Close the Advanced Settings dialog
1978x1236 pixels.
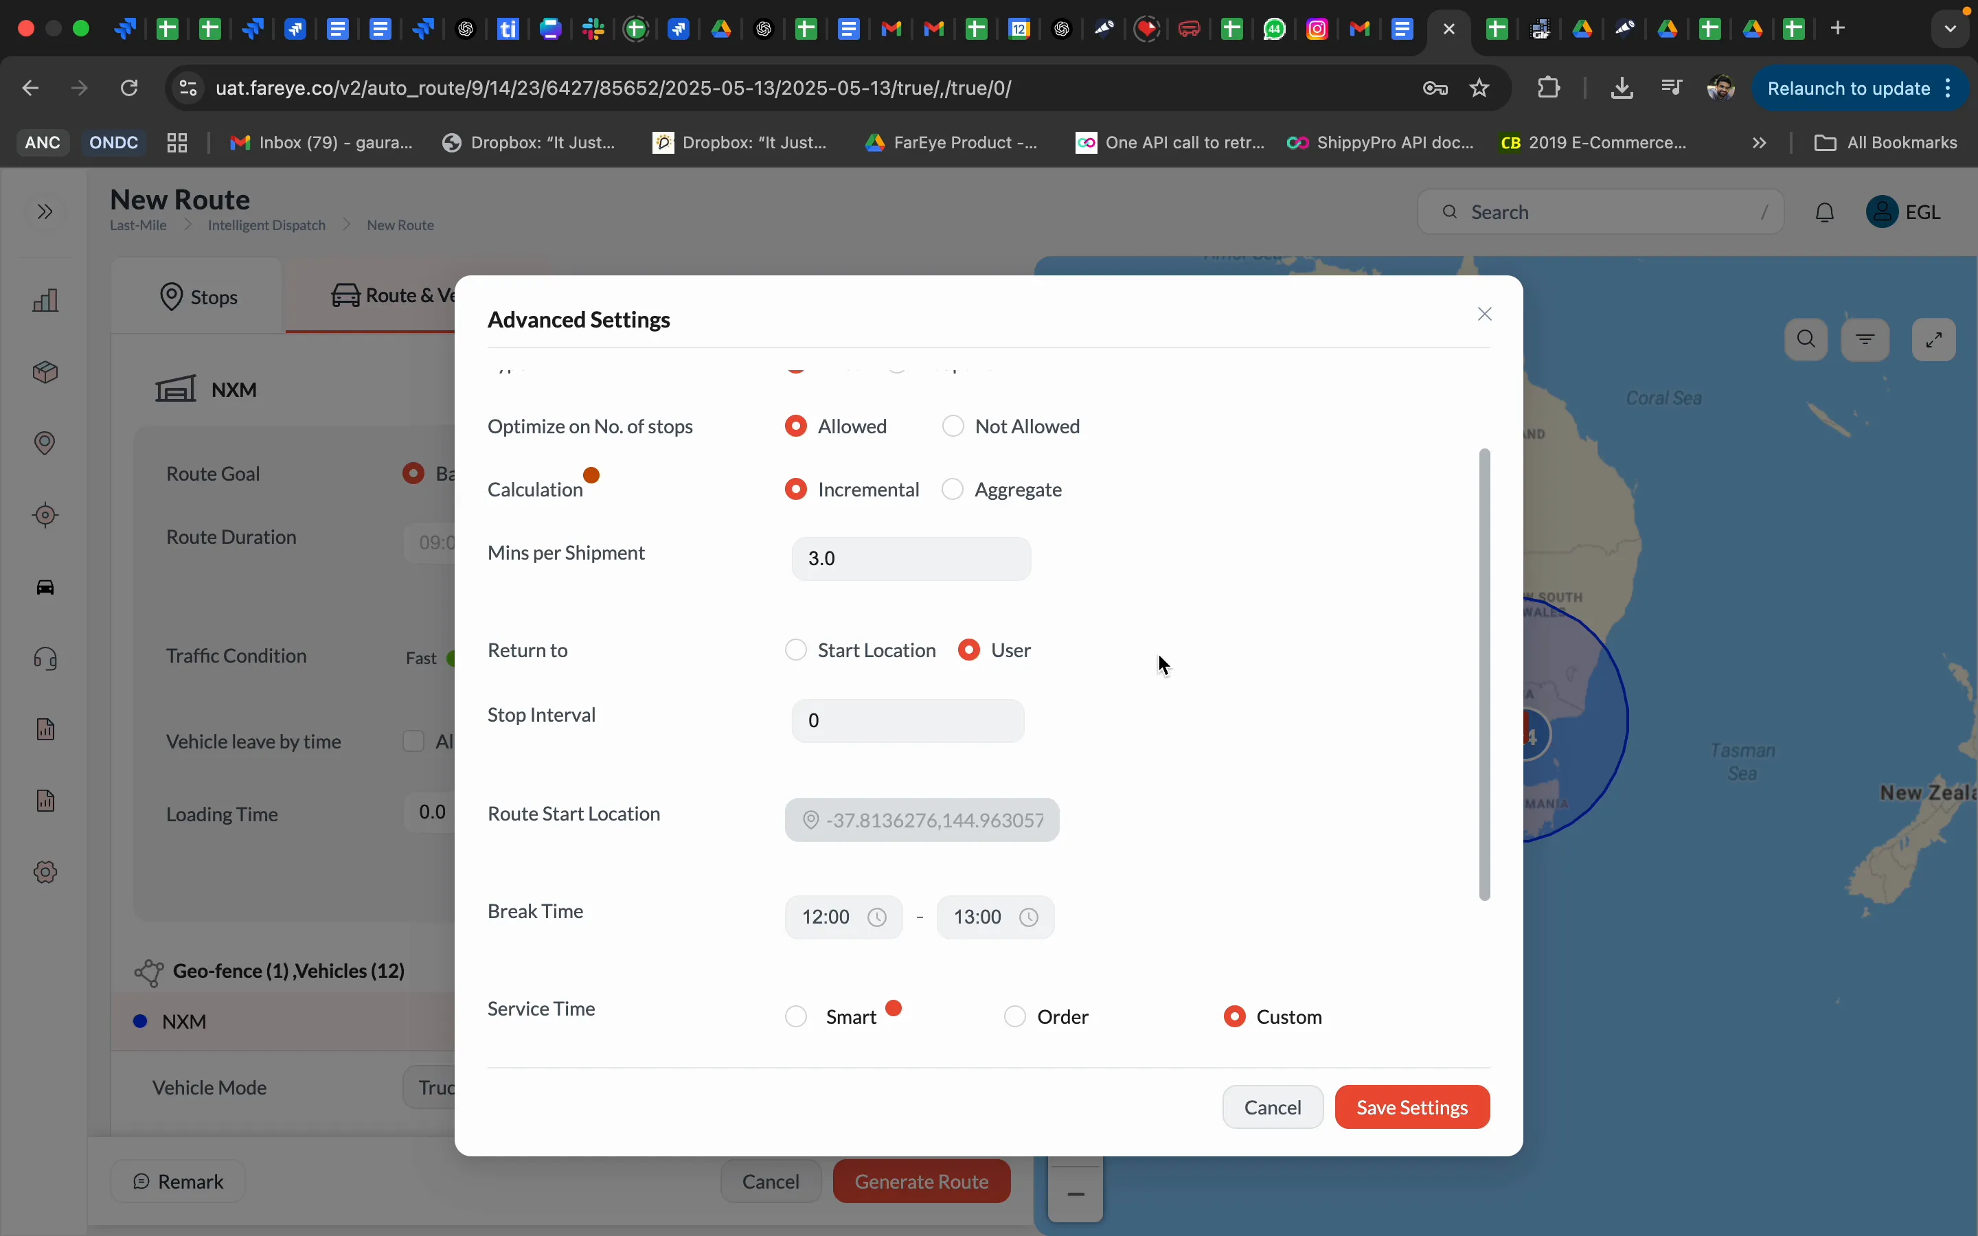point(1485,314)
